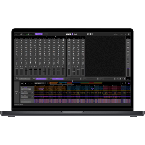This screenshot has height=145, width=145.
Task: Expand the Library side panel arrow
Action: point(20,92)
